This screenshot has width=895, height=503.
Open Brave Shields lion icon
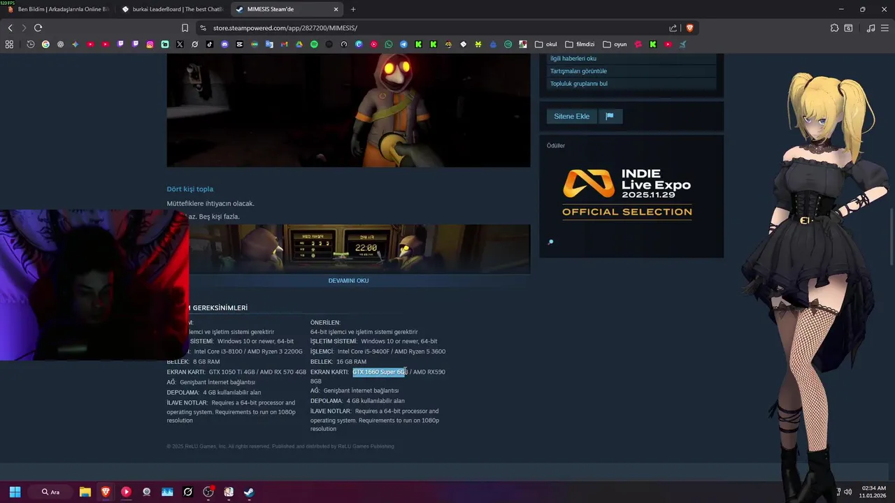pos(689,28)
